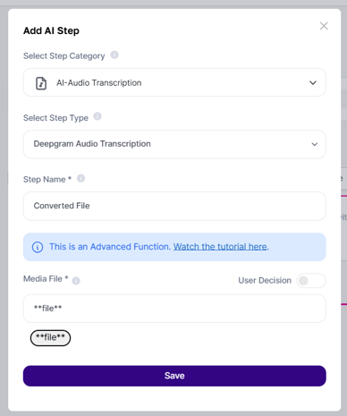This screenshot has width=347, height=416.
Task: Click into the Media File input box
Action: 174,309
